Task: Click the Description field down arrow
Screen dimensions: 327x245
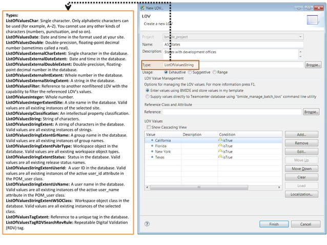Action: coord(300,56)
